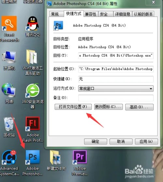Click the 打开文件位置(F) button

pyautogui.click(x=73, y=107)
